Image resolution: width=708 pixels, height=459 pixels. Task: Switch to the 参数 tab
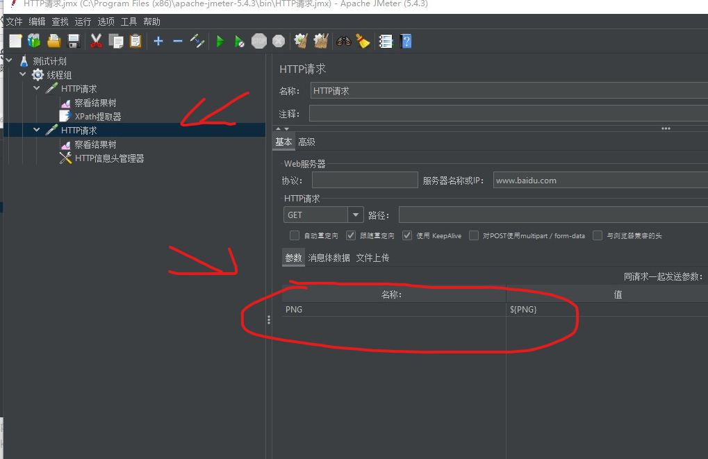click(x=293, y=258)
